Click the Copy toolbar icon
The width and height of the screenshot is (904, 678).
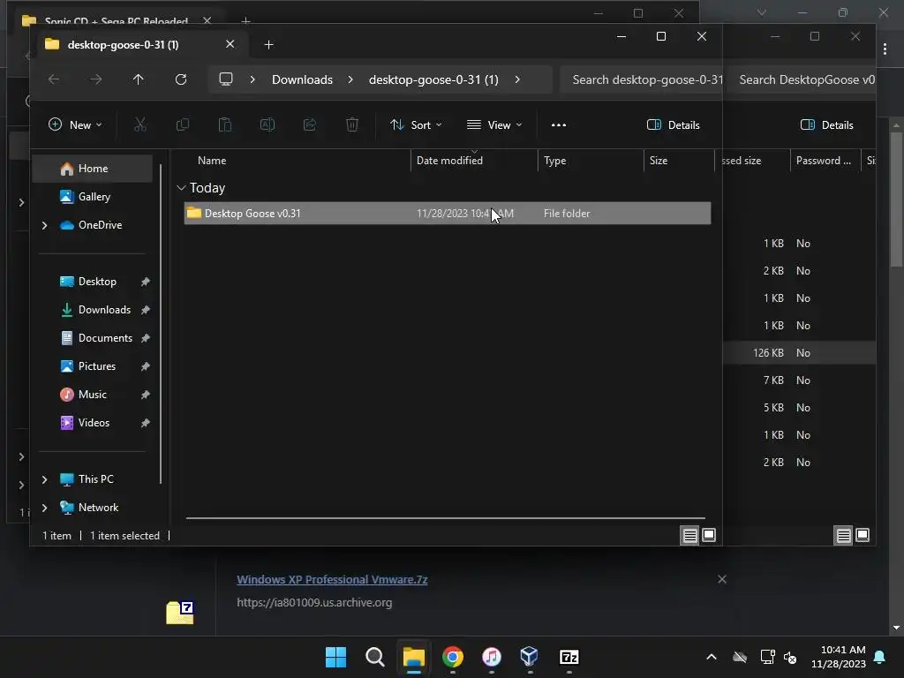point(183,124)
